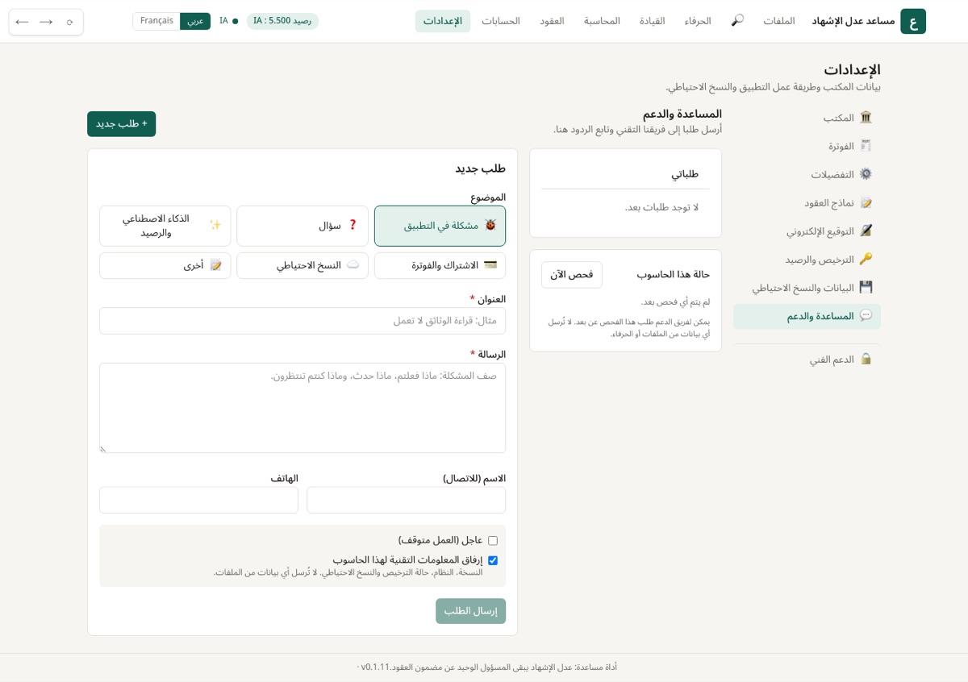Select topic الاشتراك والفوترة
This screenshot has height=682, width=968.
pos(440,265)
